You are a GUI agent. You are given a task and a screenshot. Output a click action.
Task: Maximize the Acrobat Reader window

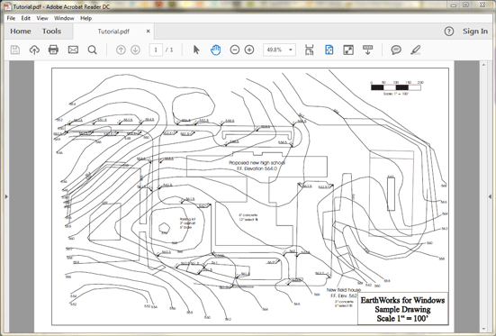pyautogui.click(x=465, y=5)
